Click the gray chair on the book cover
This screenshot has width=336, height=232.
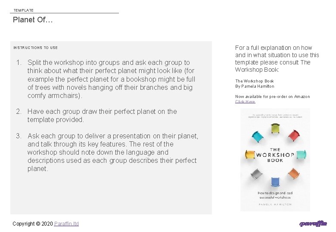point(256,174)
